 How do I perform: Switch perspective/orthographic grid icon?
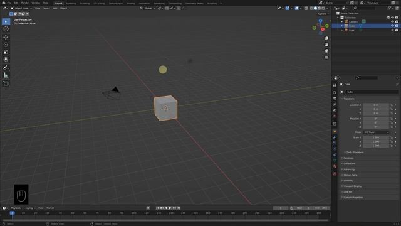(326, 57)
